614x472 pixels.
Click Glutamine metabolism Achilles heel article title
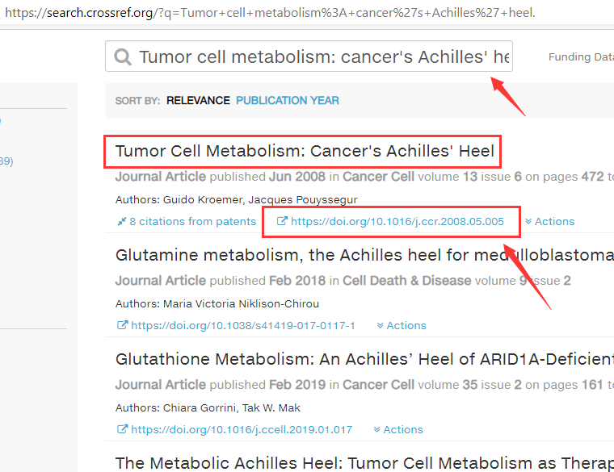pyautogui.click(x=364, y=256)
